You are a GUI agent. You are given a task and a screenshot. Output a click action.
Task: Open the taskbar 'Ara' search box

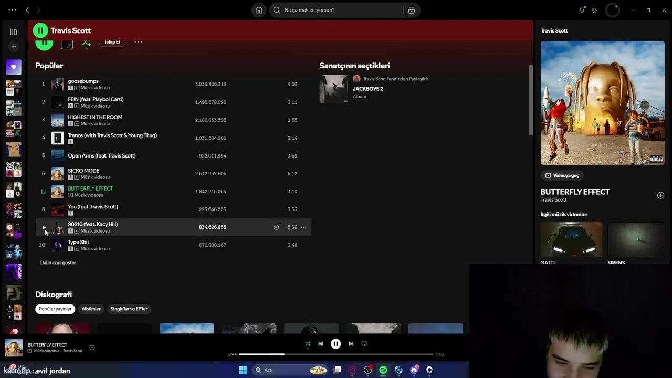pyautogui.click(x=290, y=370)
